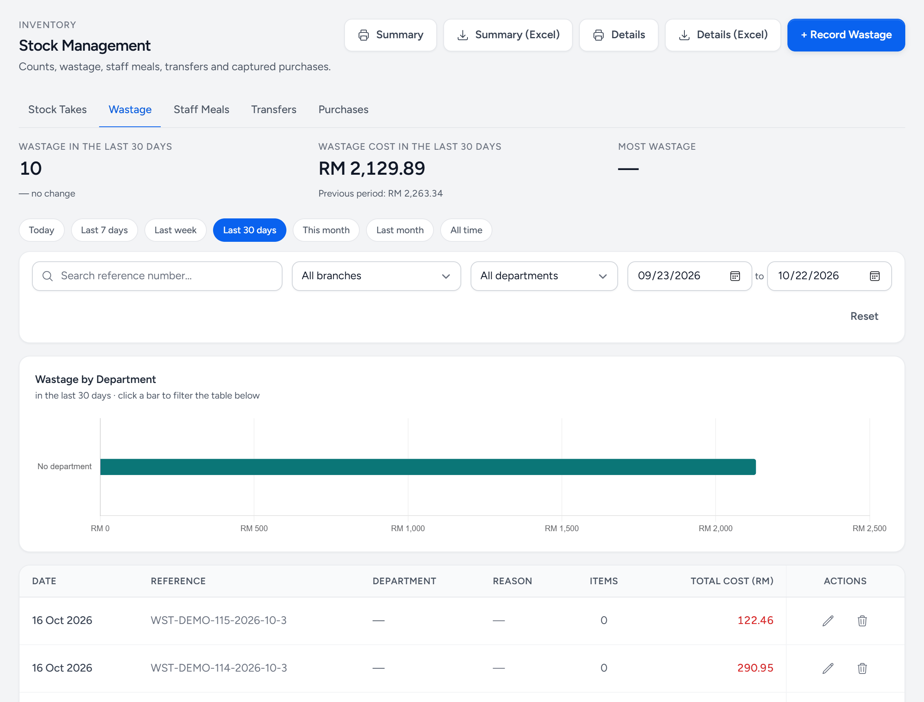The width and height of the screenshot is (924, 702).
Task: Edit wastage WST-DEMO-115-2026-10-3 pencil icon
Action: point(828,621)
